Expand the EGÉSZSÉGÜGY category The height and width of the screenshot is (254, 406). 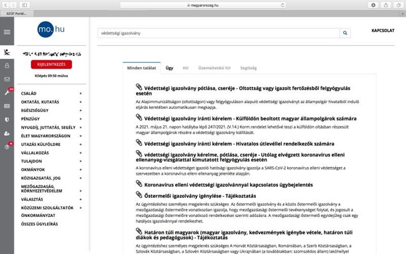click(81, 109)
